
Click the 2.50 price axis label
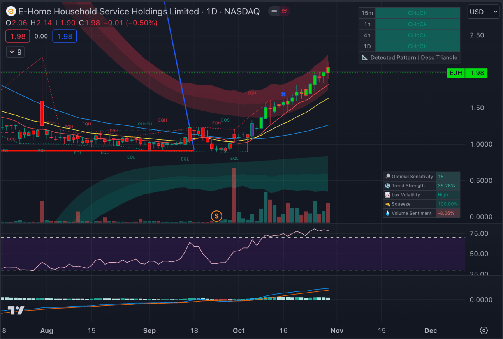point(477,35)
